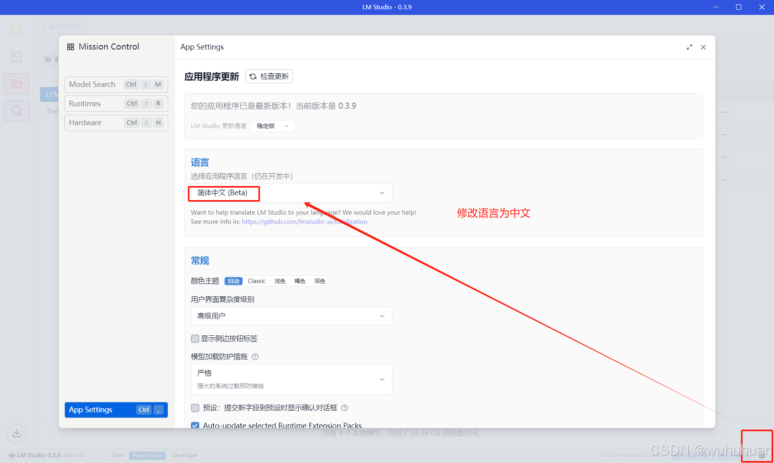This screenshot has height=463, width=774.
Task: Select the 深色 color theme
Action: [x=320, y=281]
